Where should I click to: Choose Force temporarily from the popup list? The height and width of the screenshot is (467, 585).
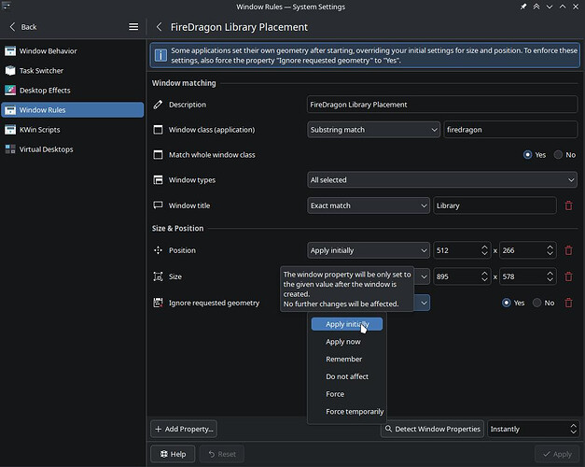pyautogui.click(x=347, y=412)
